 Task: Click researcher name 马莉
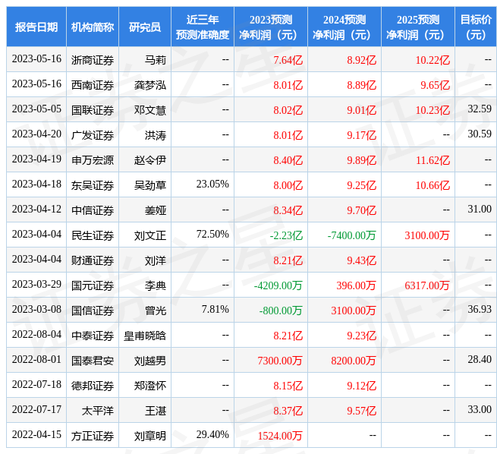(156, 60)
